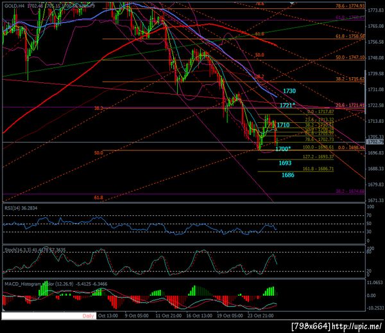Image resolution: width=385 pixels, height=333 pixels.
Task: Click the Fibonacci label 38.2 - 1735.62
Action: coord(350,79)
